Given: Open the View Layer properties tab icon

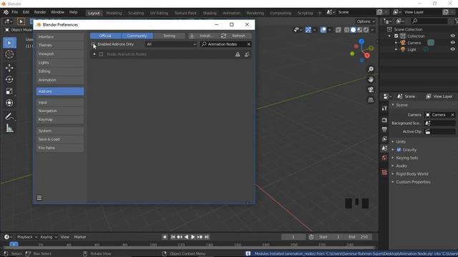Looking at the screenshot, I should (384, 139).
